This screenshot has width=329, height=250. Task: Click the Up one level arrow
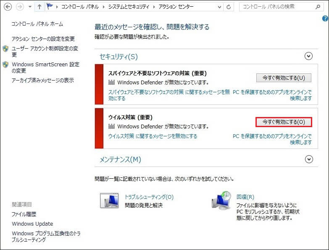(x=39, y=7)
